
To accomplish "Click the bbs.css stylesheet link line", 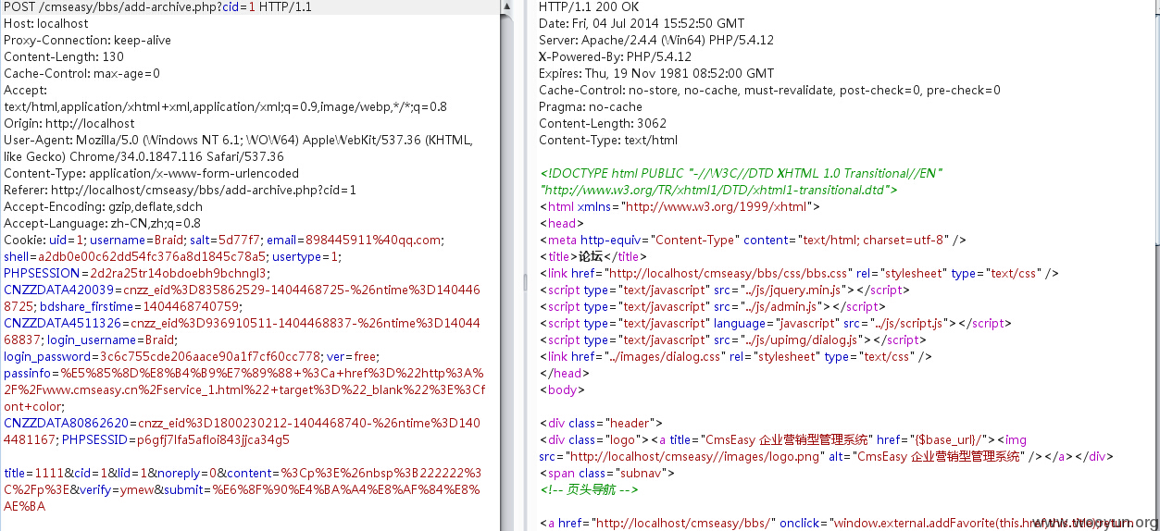I will [799, 273].
